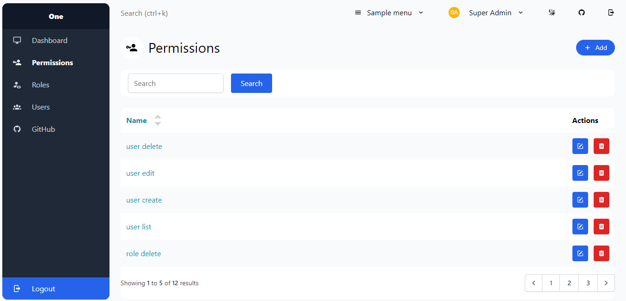The height and width of the screenshot is (301, 626).
Task: Click the 'user delete' row text
Action: pyautogui.click(x=144, y=146)
